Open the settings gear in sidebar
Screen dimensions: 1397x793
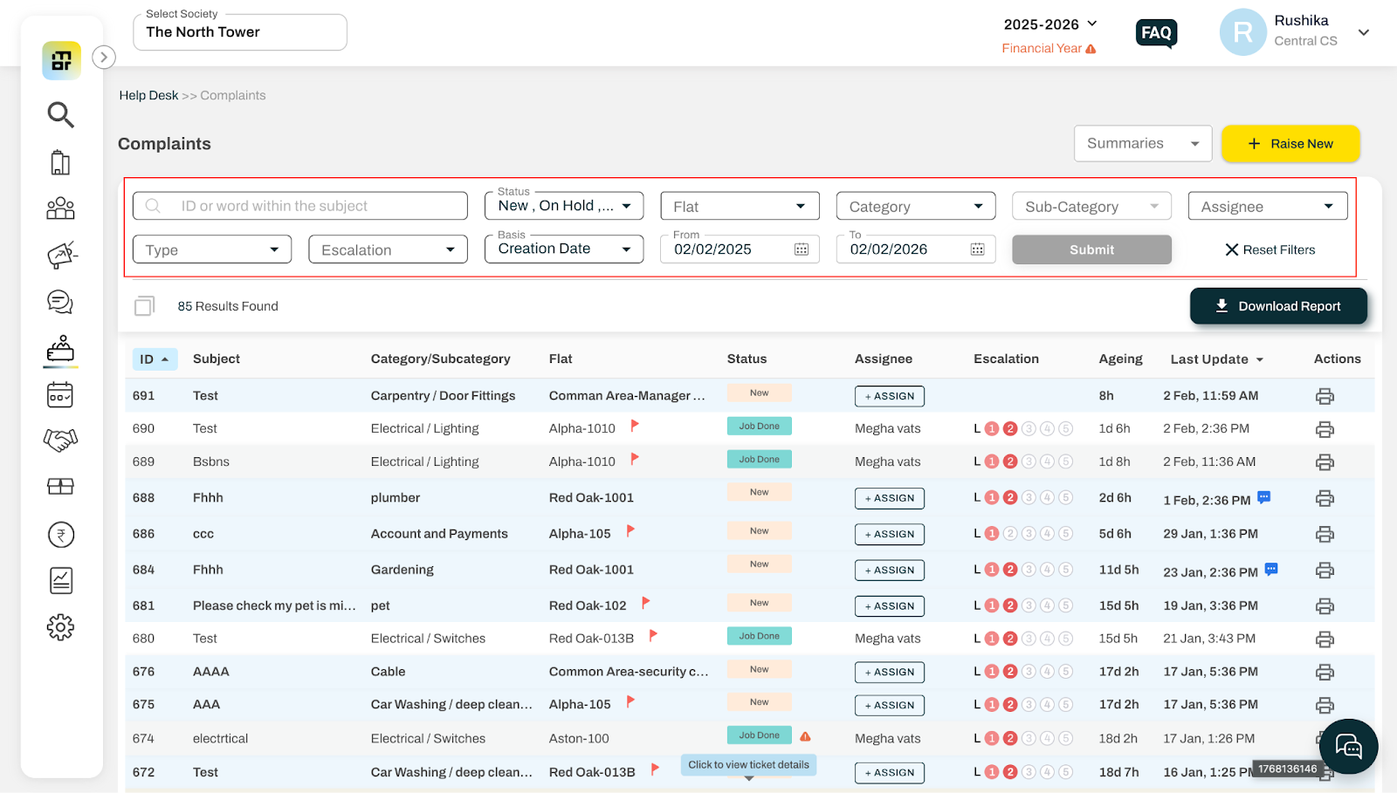click(60, 627)
